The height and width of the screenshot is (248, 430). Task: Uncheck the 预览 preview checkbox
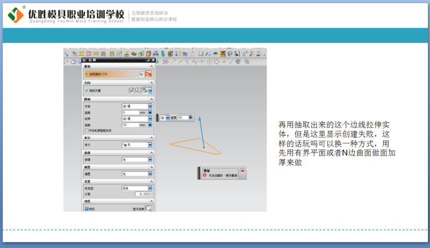coord(87,209)
